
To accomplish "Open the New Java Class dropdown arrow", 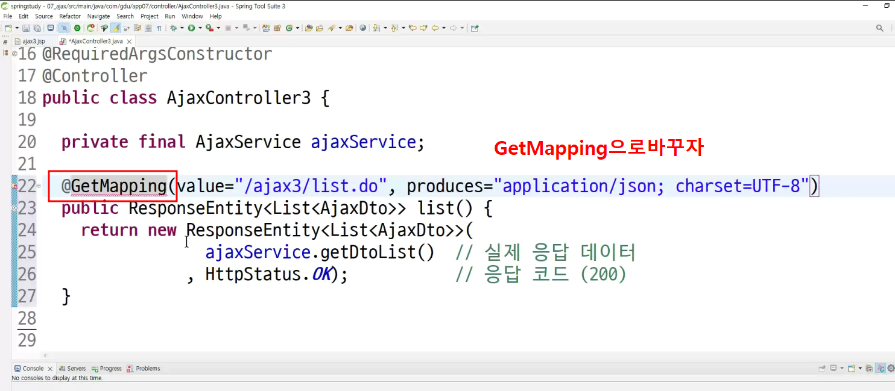I will tap(297, 28).
